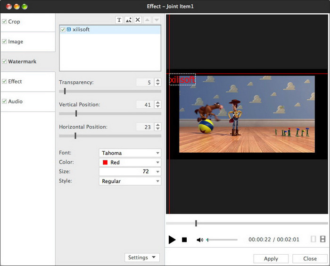Expand the Color dropdown set to Red
The image size is (330, 266).
pos(130,163)
